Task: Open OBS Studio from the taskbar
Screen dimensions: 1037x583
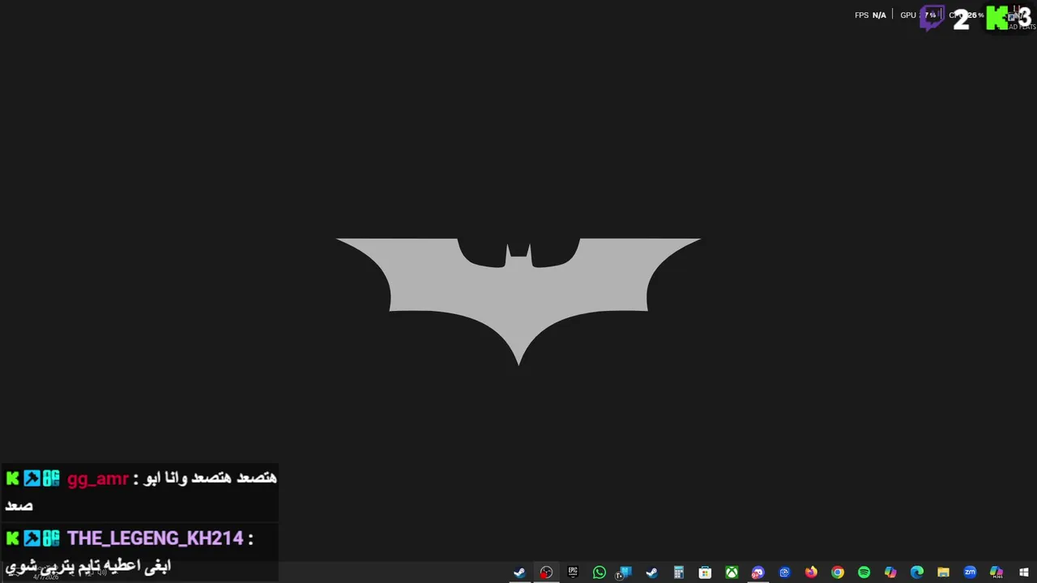Action: pyautogui.click(x=546, y=572)
